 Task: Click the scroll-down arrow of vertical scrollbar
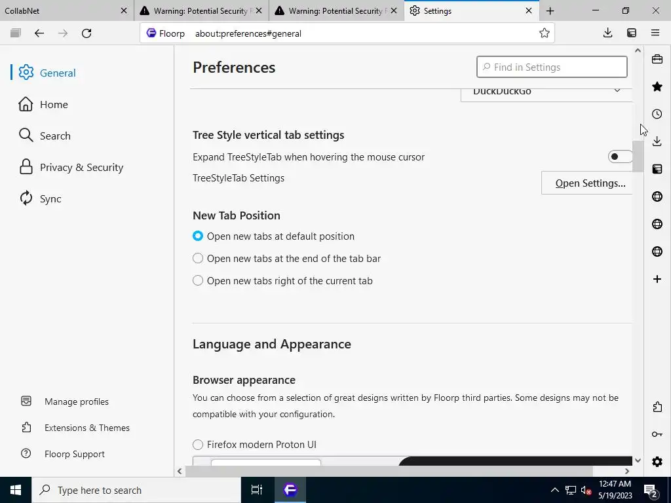tap(638, 460)
